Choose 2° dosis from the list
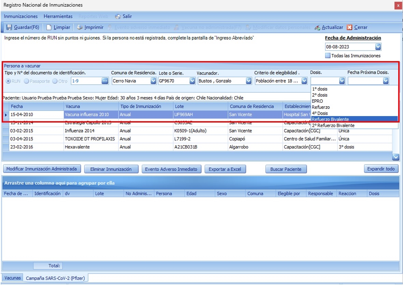Viewport: 403px width, 285px height. click(354, 95)
